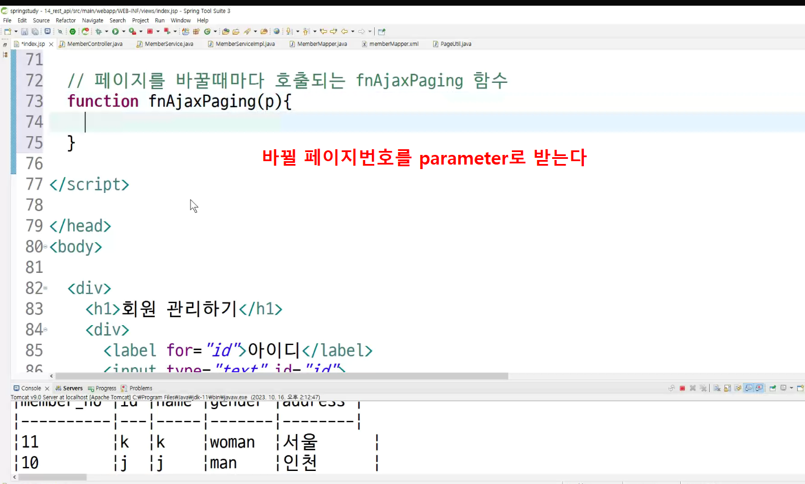Open the Run dropdown arrow
This screenshot has width=805, height=484.
tap(124, 31)
